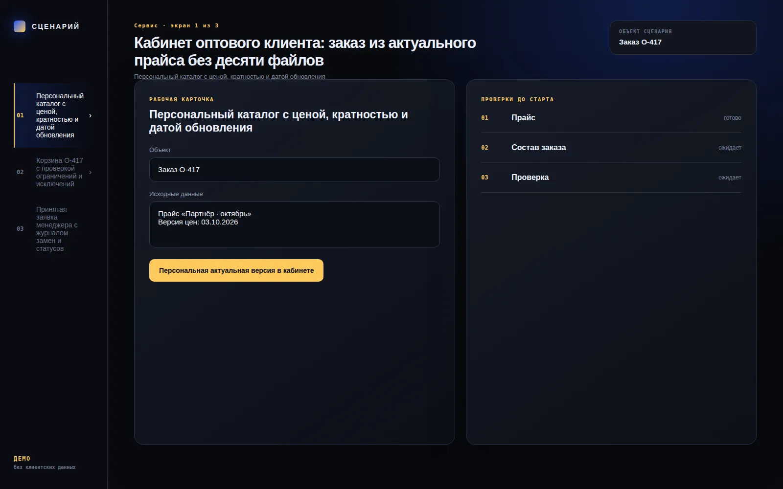Focus the Объект field with Заказ О-417
Viewport: 783px width, 489px height.
(294, 170)
